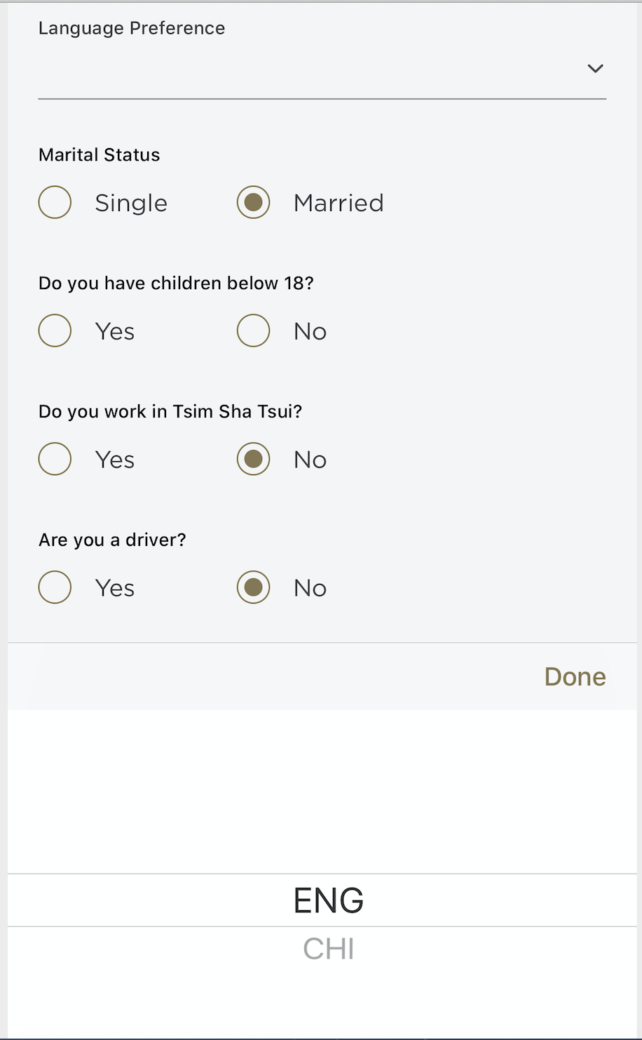
Task: Click the Marital Status heading
Action: (x=99, y=155)
